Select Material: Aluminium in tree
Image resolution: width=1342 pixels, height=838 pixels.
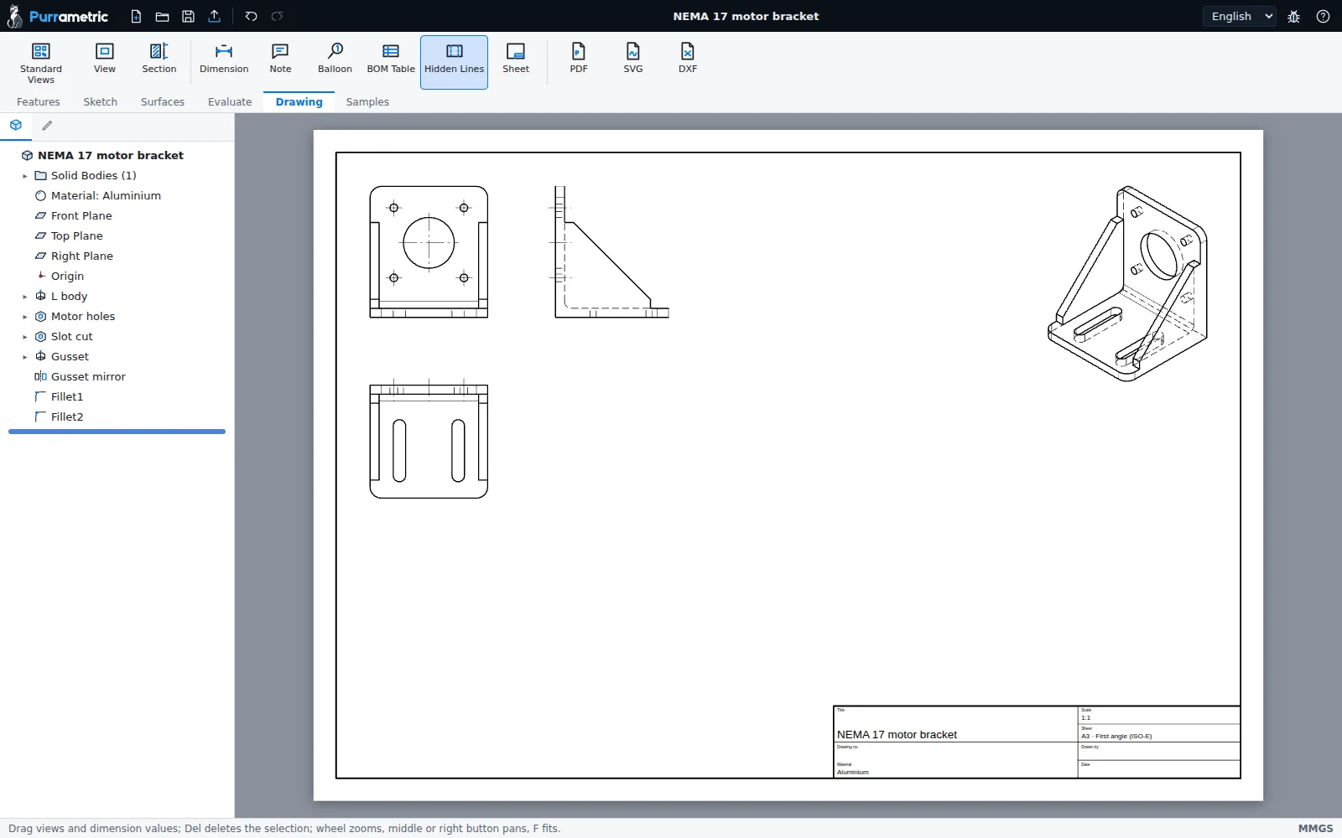point(117,195)
